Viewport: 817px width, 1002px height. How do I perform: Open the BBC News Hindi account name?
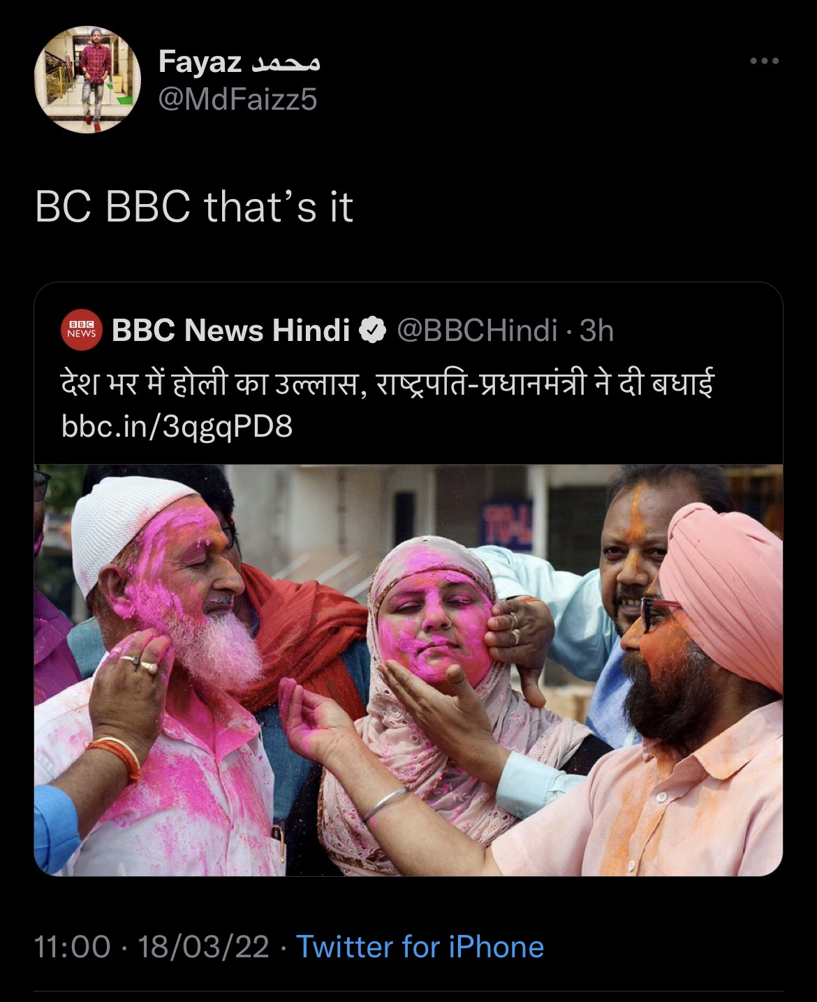[230, 331]
